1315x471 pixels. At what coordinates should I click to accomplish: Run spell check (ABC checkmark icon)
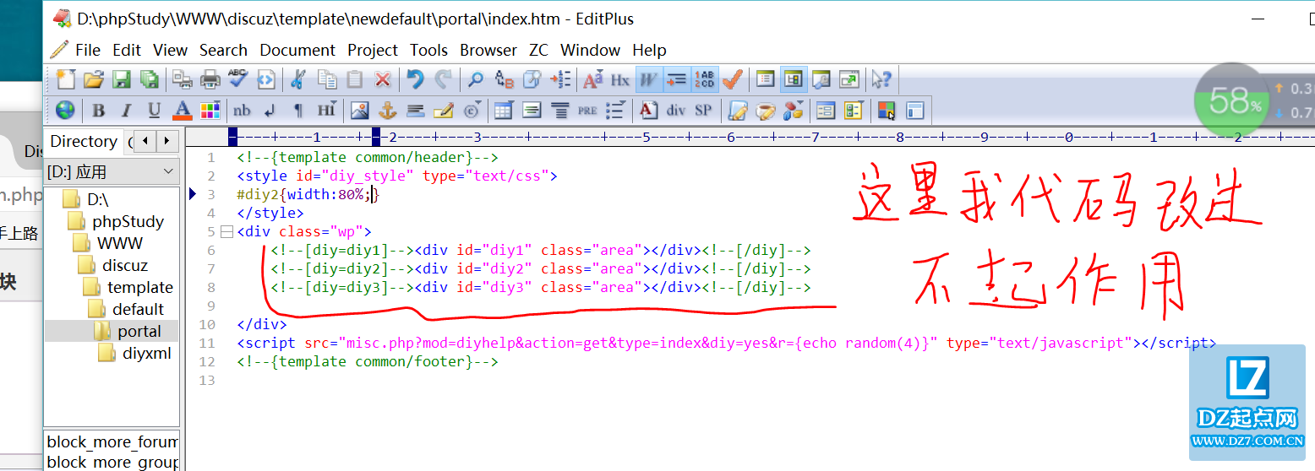(238, 79)
